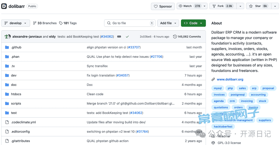The width and height of the screenshot is (280, 145).
Task: Visit www.dolibarr.org website link
Action: 230,79
